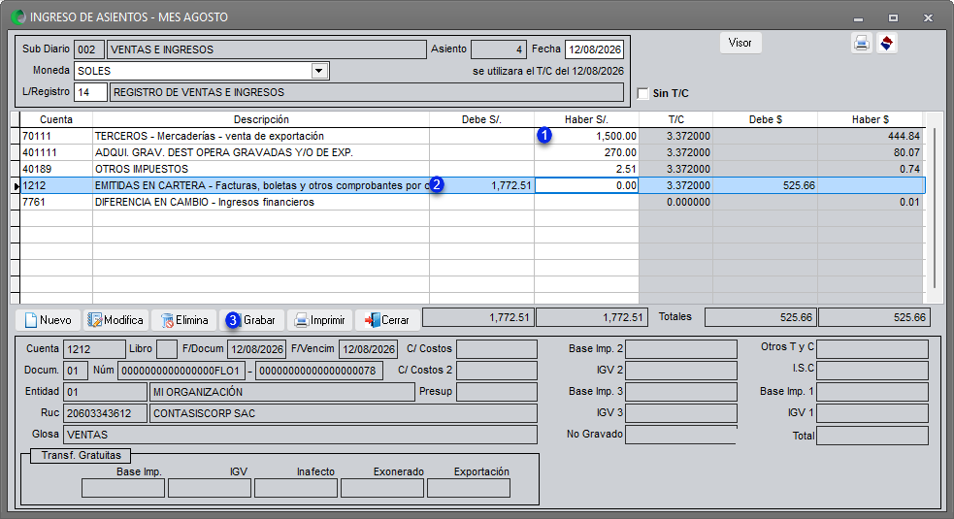The width and height of the screenshot is (954, 519).
Task: Click the C/ Costos field
Action: 497,349
